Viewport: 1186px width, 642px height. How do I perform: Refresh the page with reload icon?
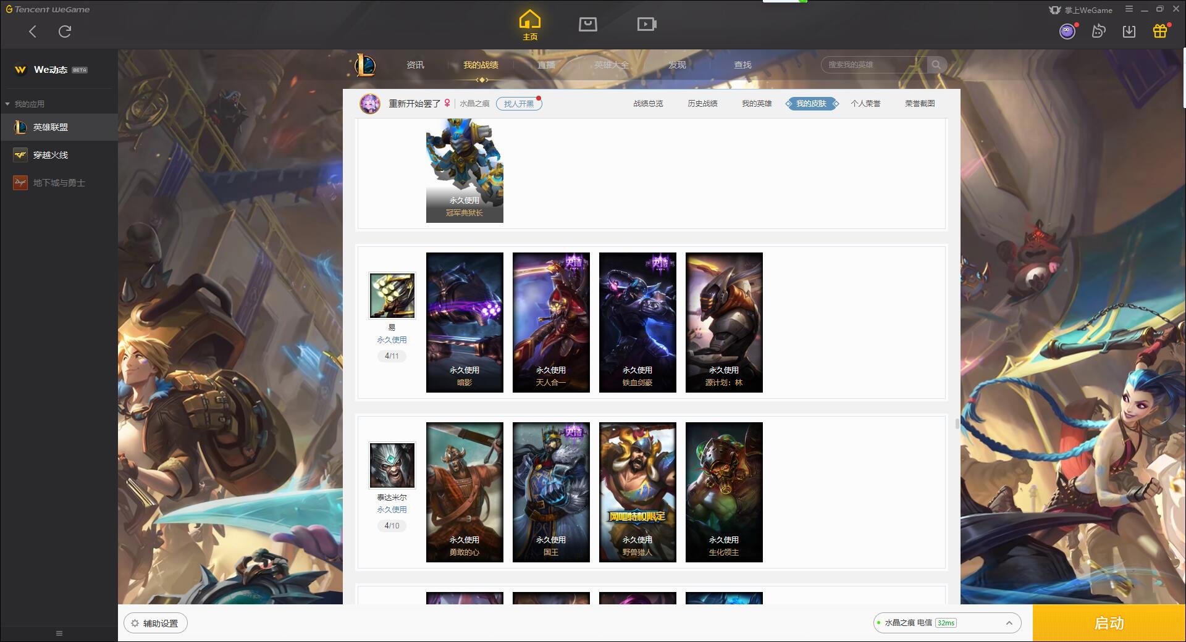coord(65,31)
